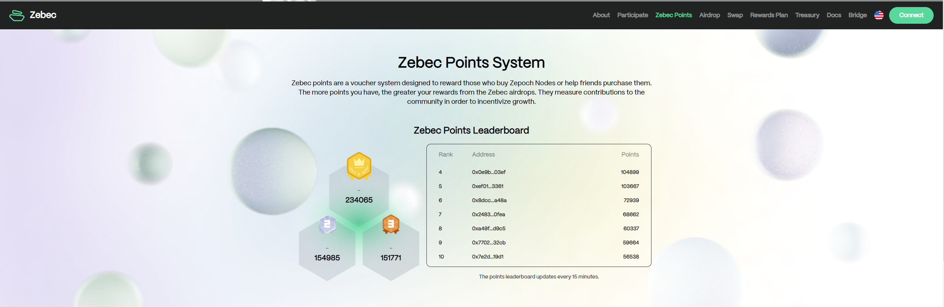944x307 pixels.
Task: Select the bronze rank 3 medal badge
Action: click(390, 224)
